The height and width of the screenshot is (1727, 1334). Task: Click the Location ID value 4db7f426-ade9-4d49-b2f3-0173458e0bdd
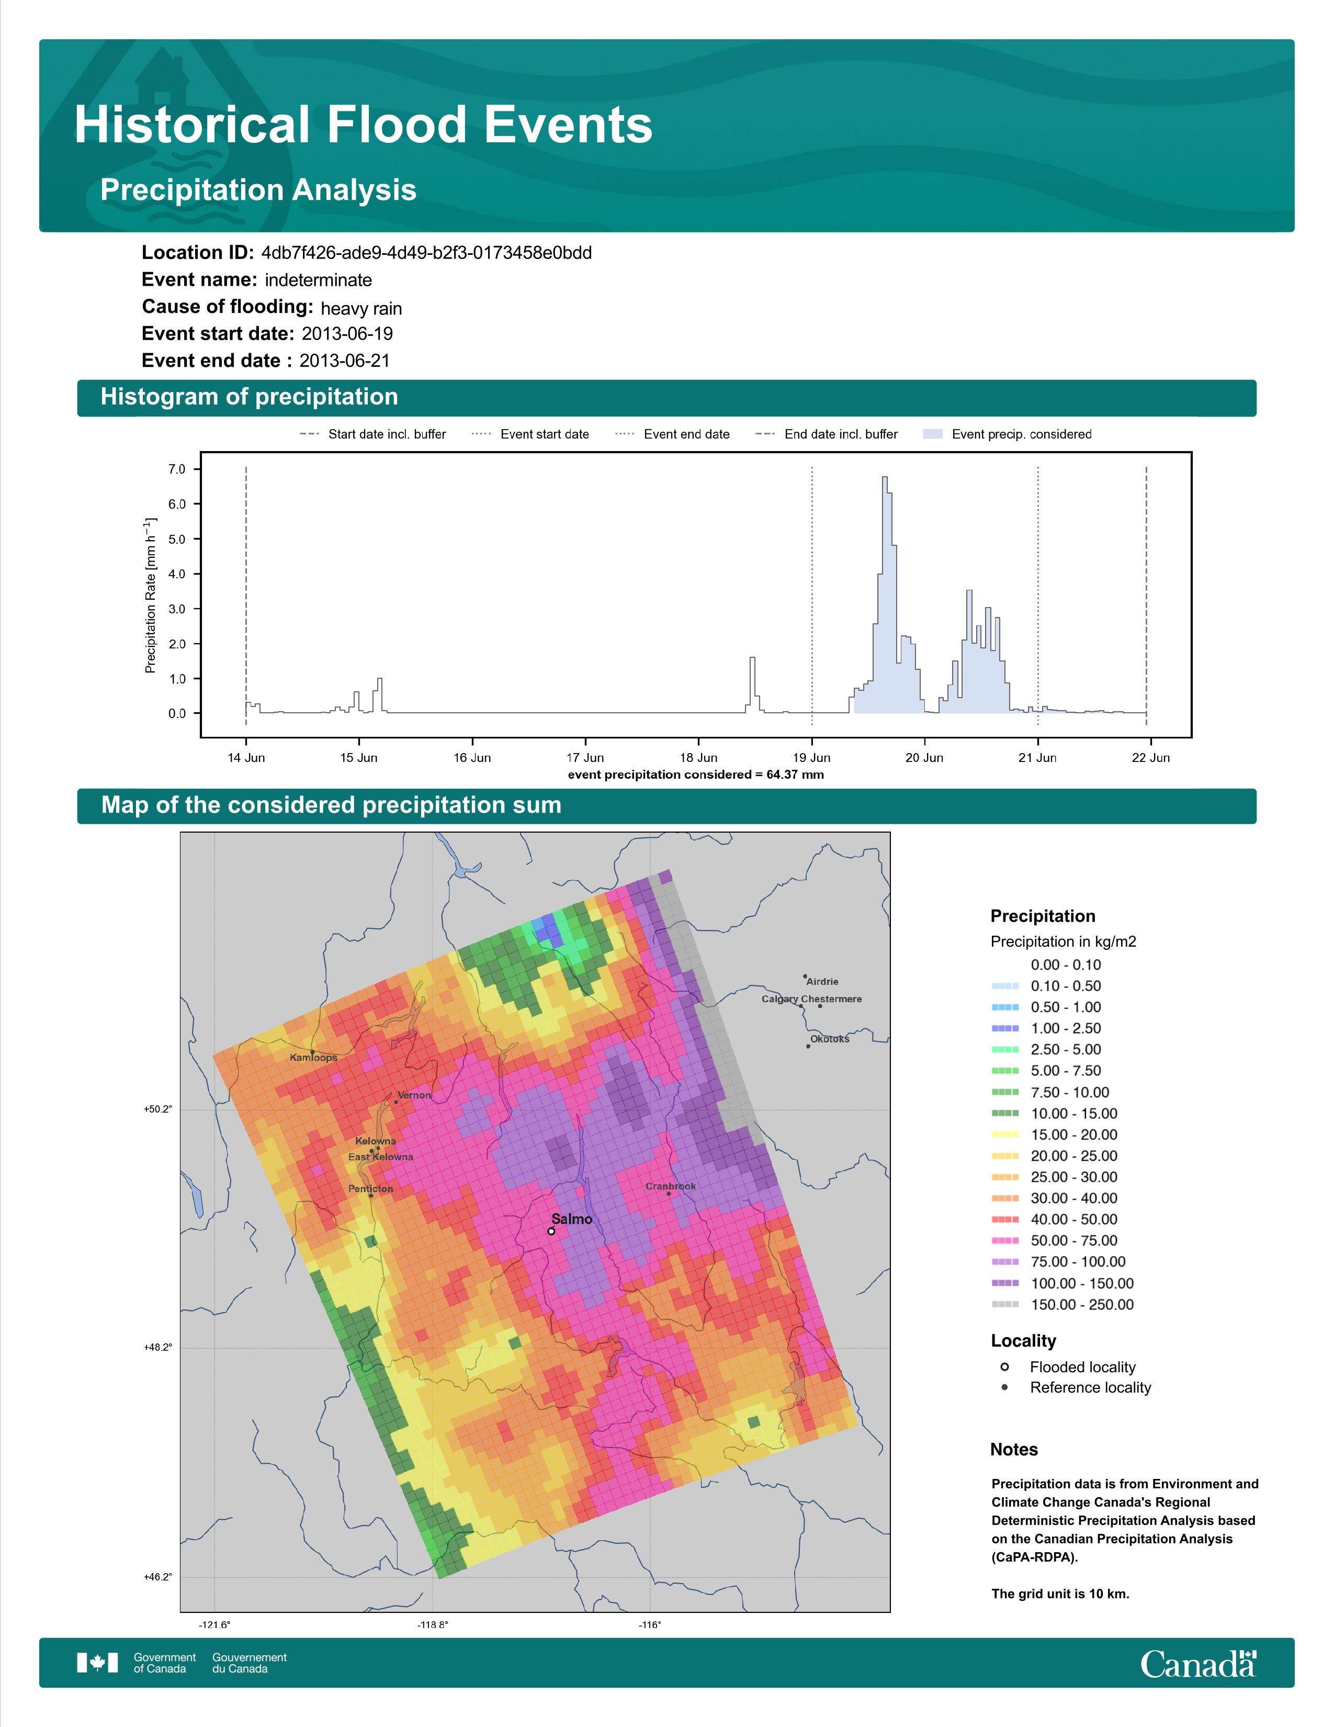427,253
